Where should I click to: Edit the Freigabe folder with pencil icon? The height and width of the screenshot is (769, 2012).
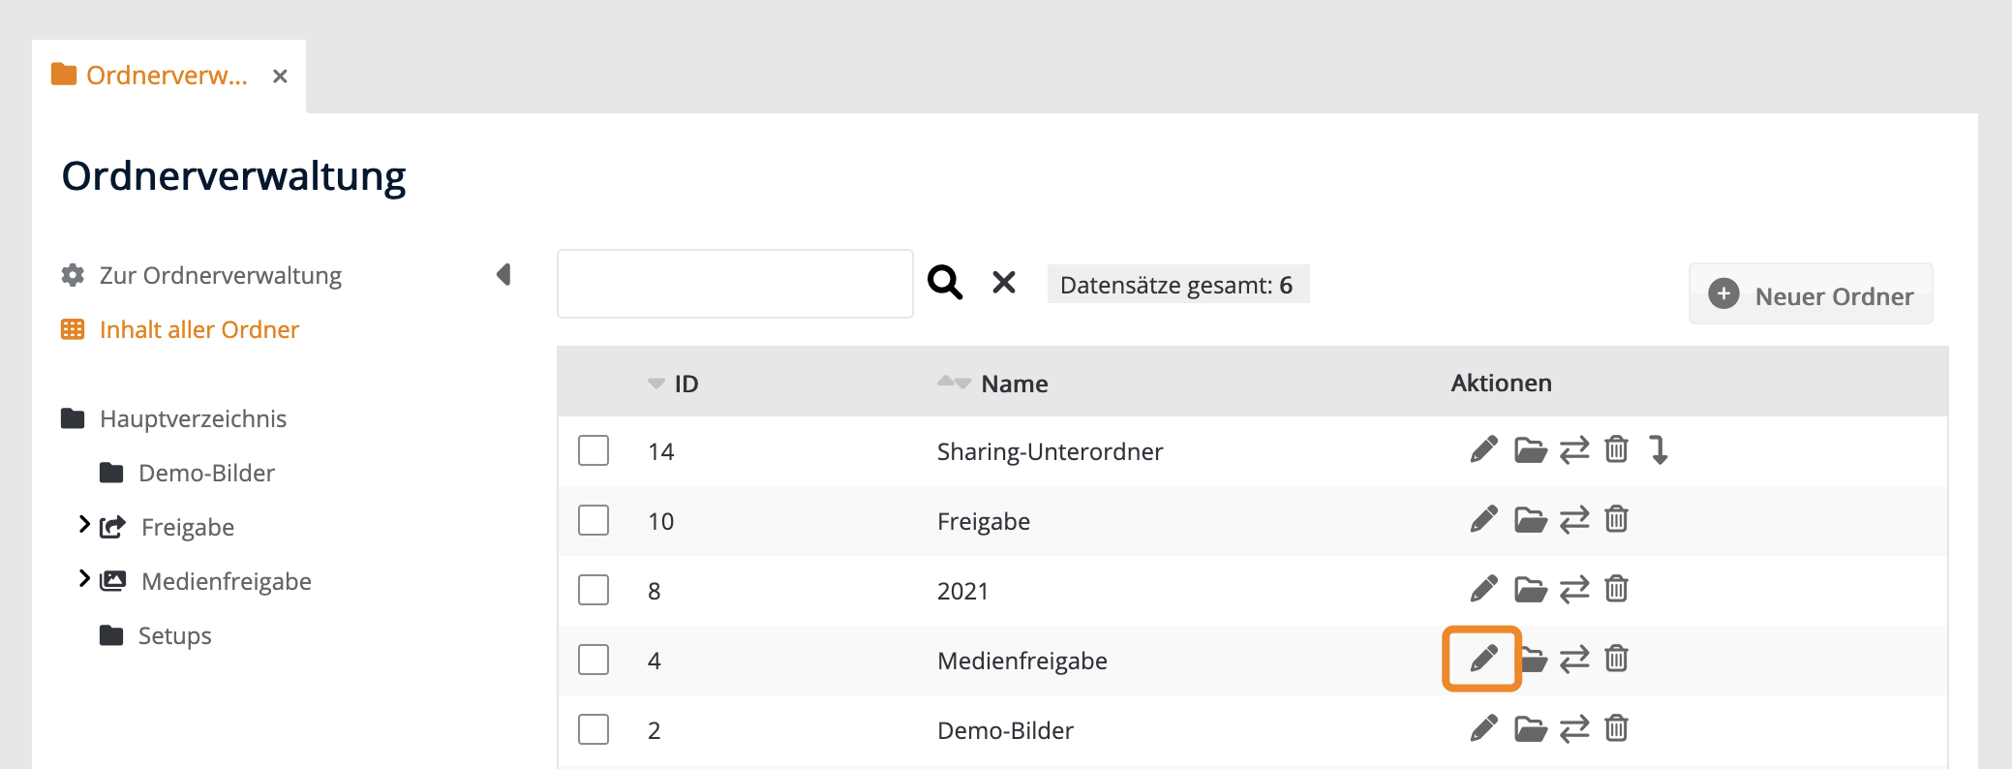pyautogui.click(x=1483, y=520)
